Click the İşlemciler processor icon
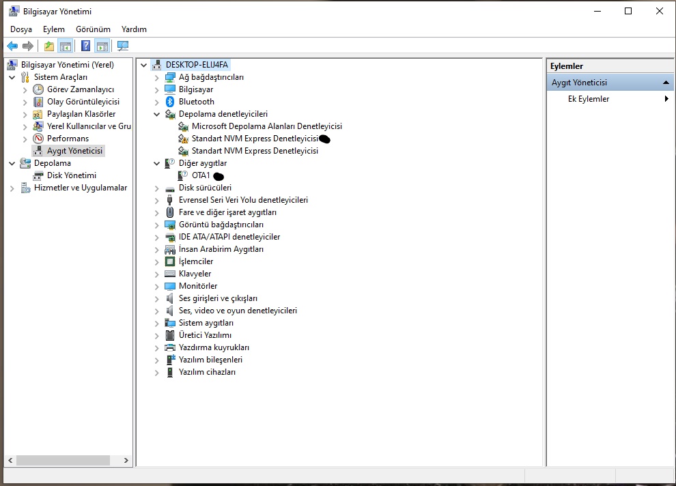 (170, 261)
